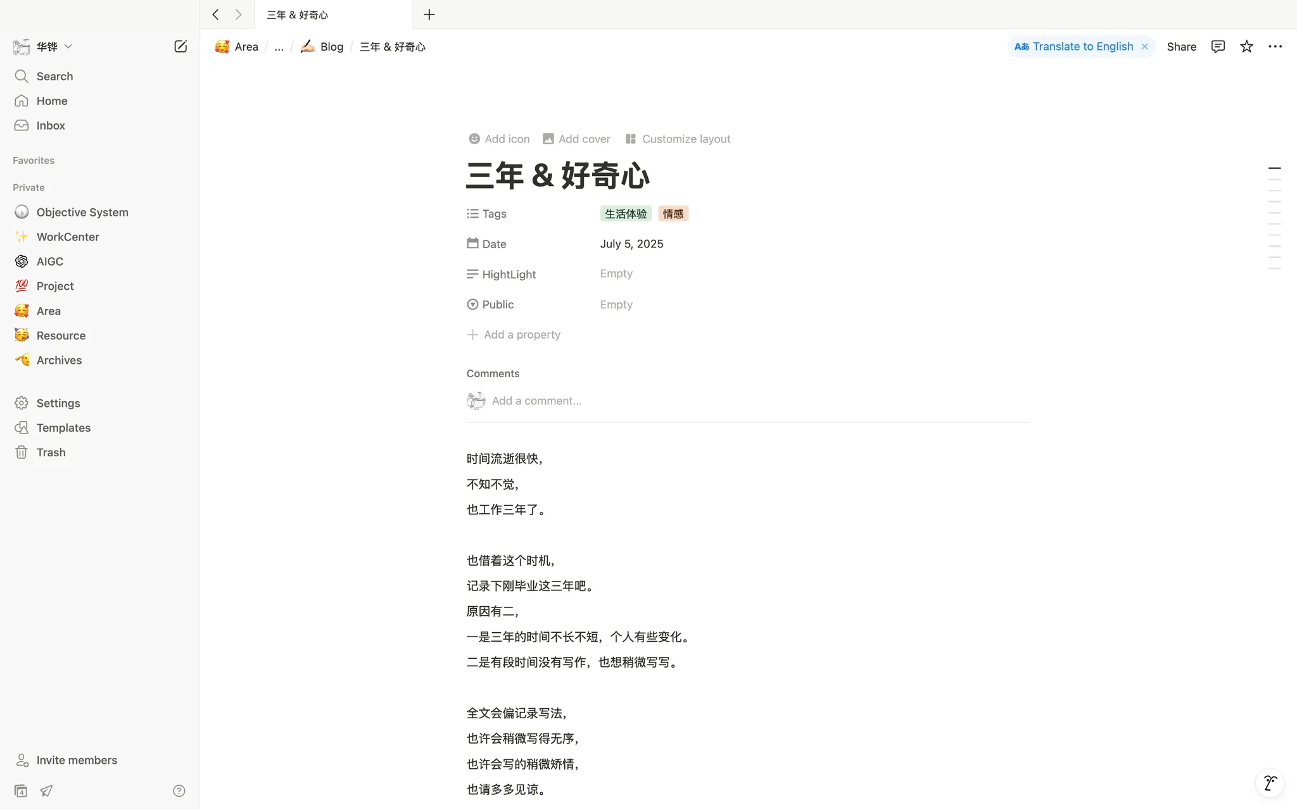The width and height of the screenshot is (1297, 810).
Task: Click Add cover above the title
Action: pyautogui.click(x=576, y=139)
